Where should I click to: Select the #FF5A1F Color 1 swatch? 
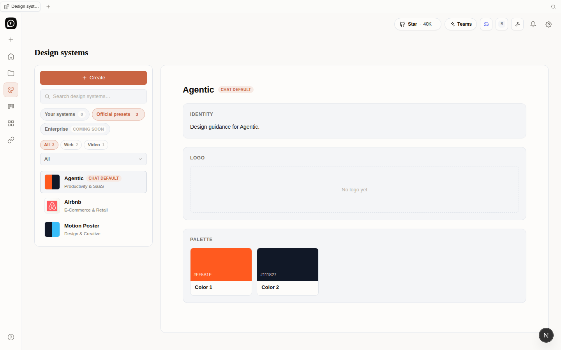click(x=221, y=271)
